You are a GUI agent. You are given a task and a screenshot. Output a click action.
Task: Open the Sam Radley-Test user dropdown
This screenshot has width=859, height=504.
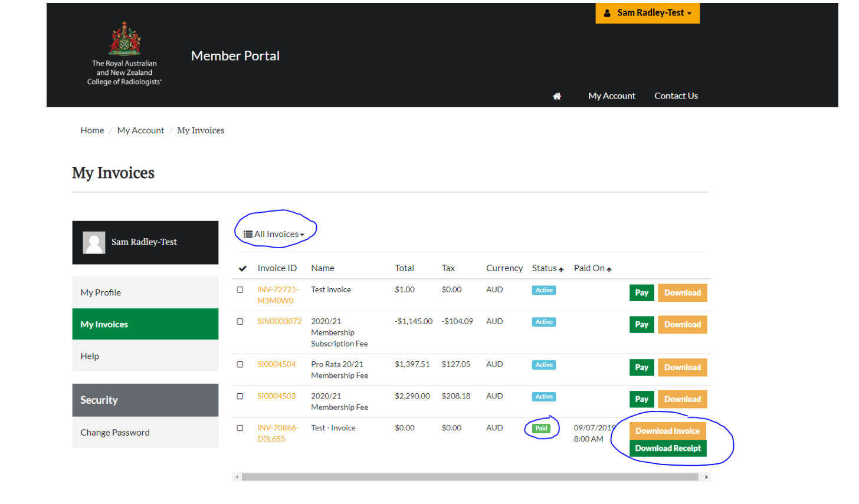point(647,13)
